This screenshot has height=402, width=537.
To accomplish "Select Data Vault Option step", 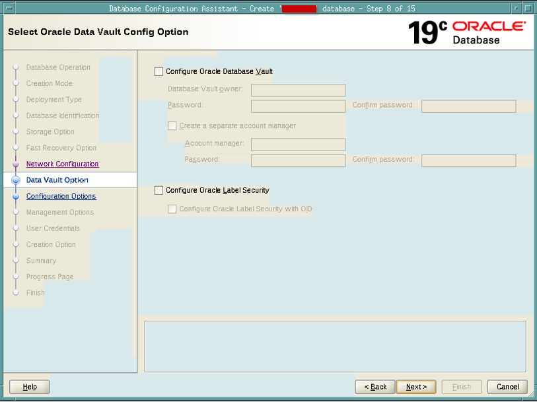I will coord(57,180).
